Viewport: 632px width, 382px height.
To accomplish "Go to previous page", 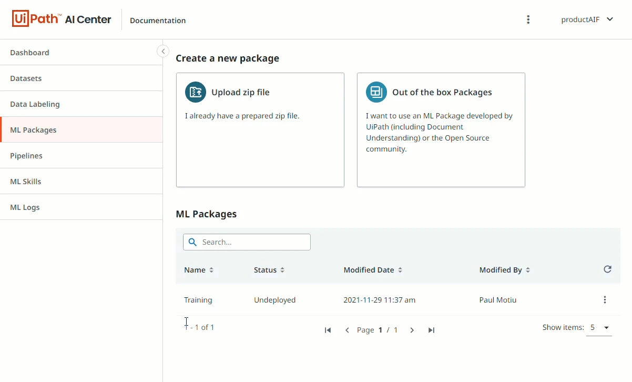I will tap(347, 330).
